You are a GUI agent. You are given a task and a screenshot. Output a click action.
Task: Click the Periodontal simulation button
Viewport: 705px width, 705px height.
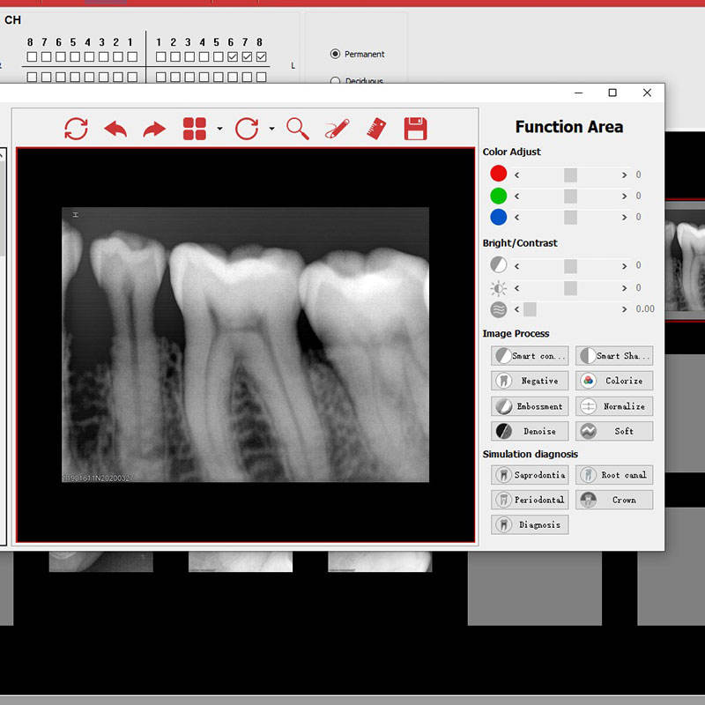(530, 500)
